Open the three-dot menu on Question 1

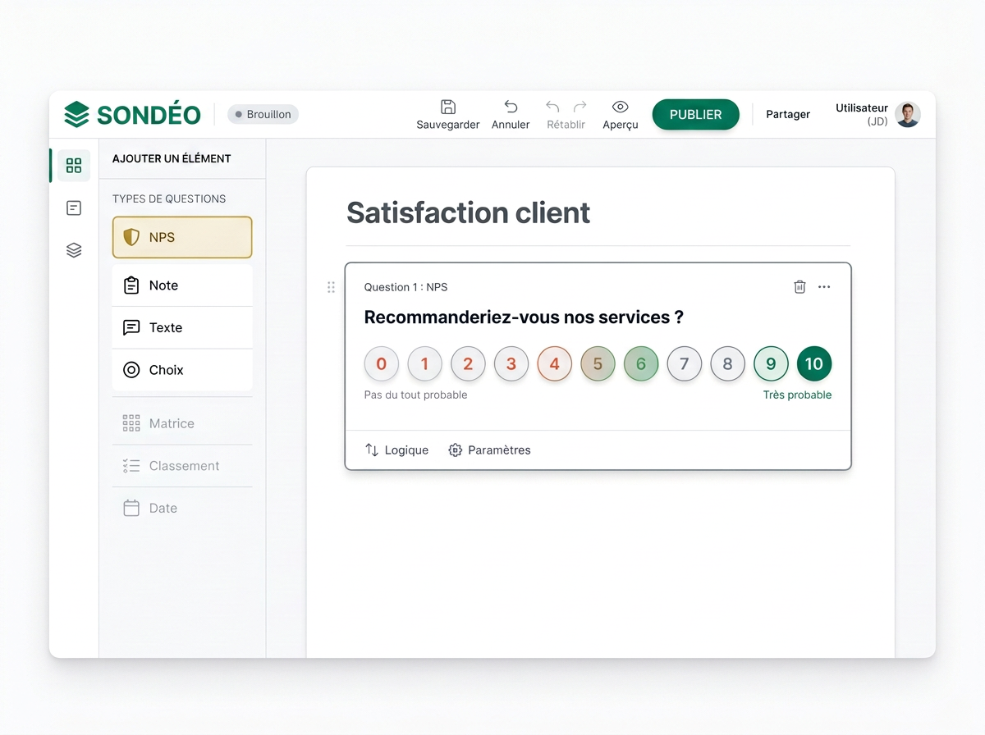(x=824, y=287)
